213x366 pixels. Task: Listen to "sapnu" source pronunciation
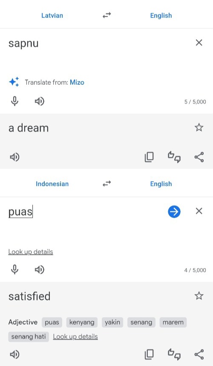(40, 101)
